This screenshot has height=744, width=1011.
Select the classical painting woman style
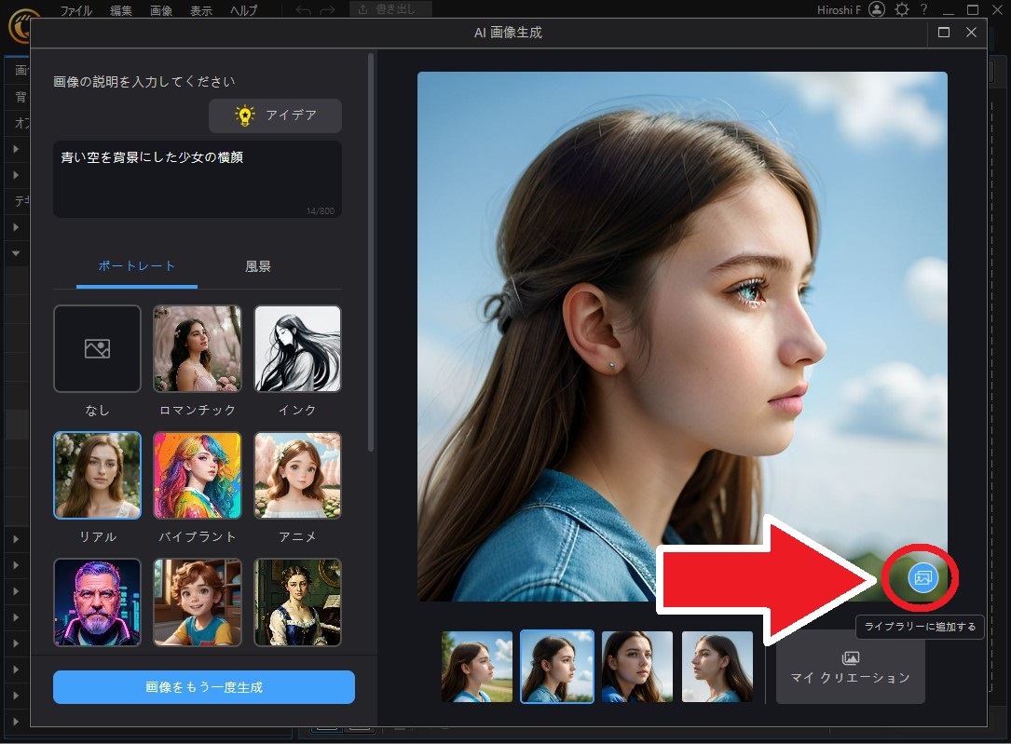click(297, 602)
